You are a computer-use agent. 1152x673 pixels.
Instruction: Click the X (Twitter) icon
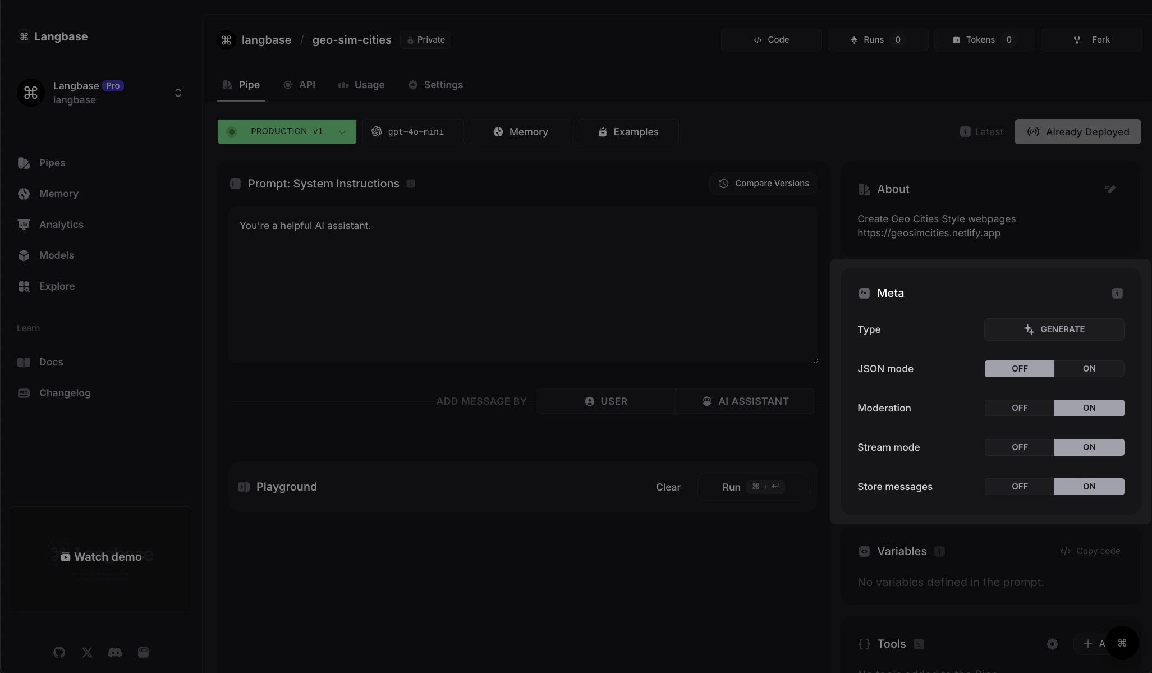coord(87,652)
